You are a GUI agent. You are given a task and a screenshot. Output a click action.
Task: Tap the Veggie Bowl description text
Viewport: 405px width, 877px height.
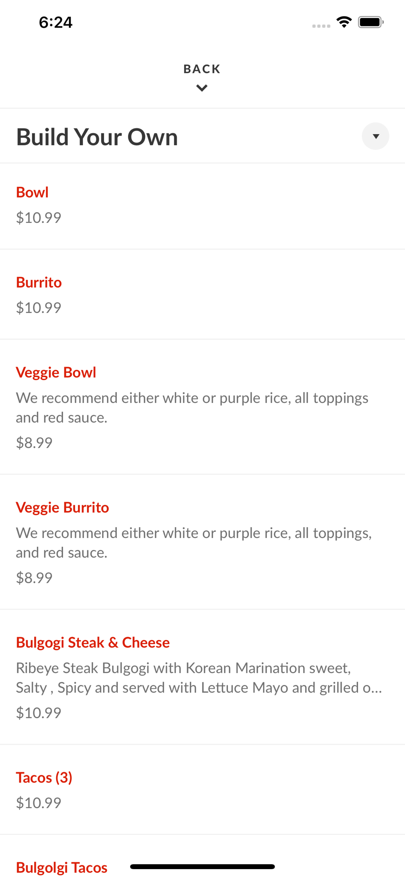pos(192,407)
